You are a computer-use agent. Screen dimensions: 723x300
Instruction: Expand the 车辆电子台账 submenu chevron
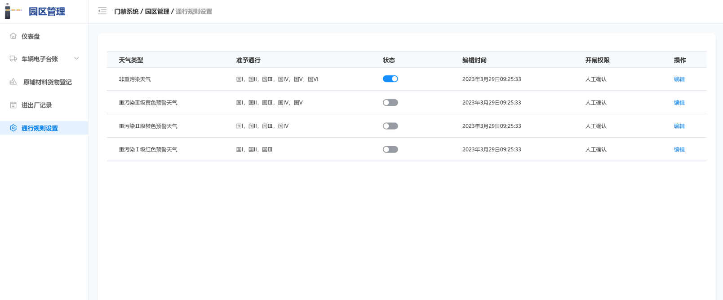pyautogui.click(x=76, y=59)
